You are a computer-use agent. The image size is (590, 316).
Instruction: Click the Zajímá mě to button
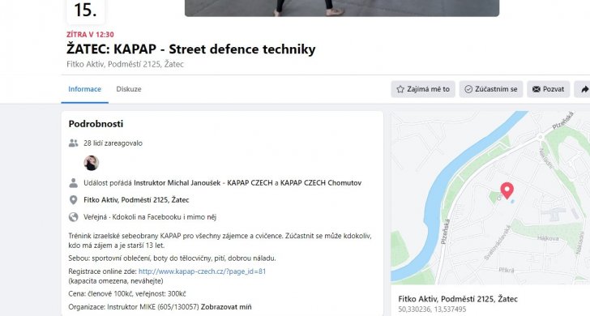click(423, 89)
